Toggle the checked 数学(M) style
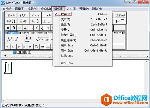Screen dimensions: 150x108 click(82, 14)
